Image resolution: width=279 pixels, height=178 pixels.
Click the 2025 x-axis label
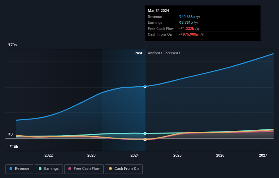click(x=177, y=156)
